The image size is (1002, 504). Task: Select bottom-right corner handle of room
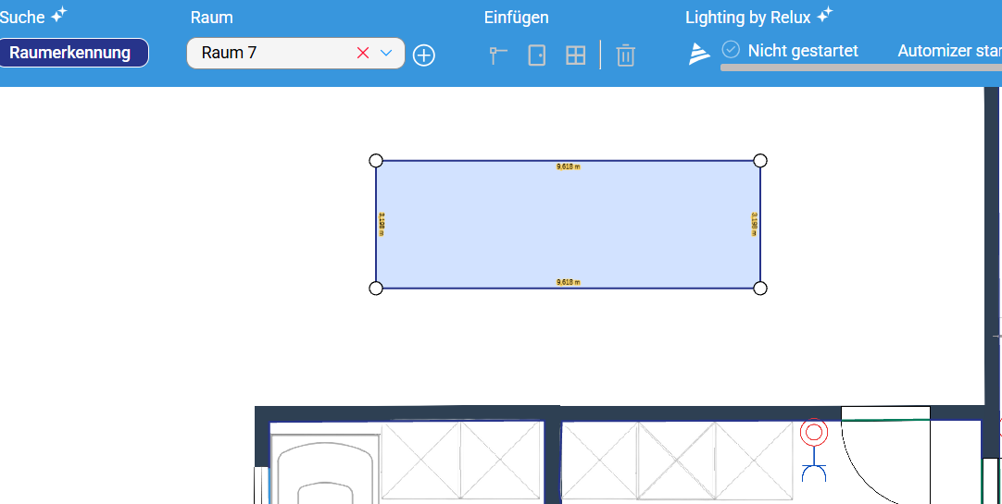pyautogui.click(x=759, y=289)
